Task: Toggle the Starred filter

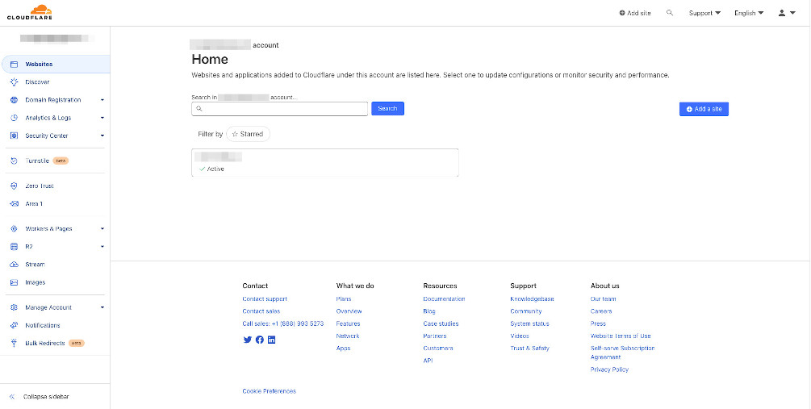Action: 248,134
